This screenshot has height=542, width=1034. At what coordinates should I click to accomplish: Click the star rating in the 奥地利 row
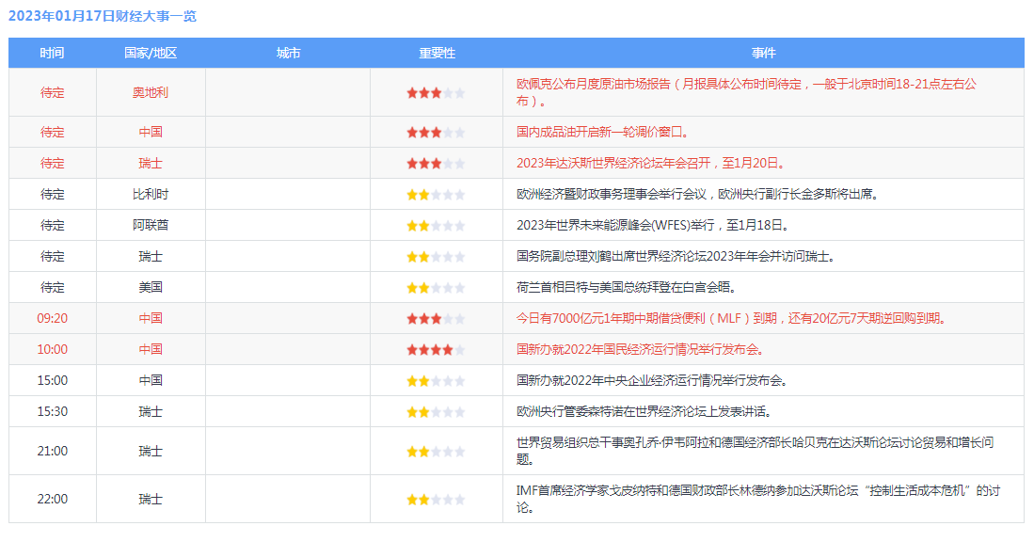coord(436,93)
